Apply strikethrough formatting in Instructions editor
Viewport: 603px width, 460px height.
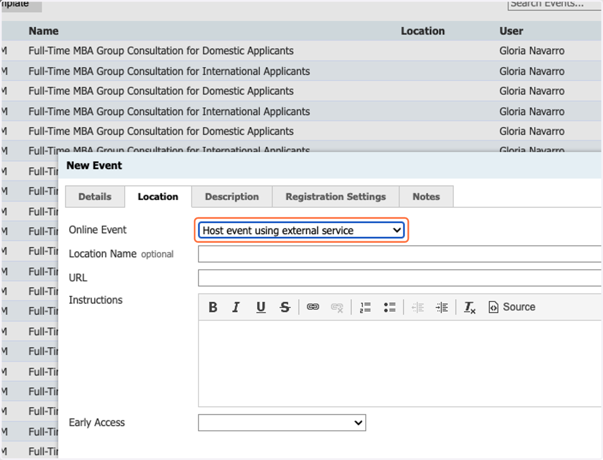coord(285,307)
